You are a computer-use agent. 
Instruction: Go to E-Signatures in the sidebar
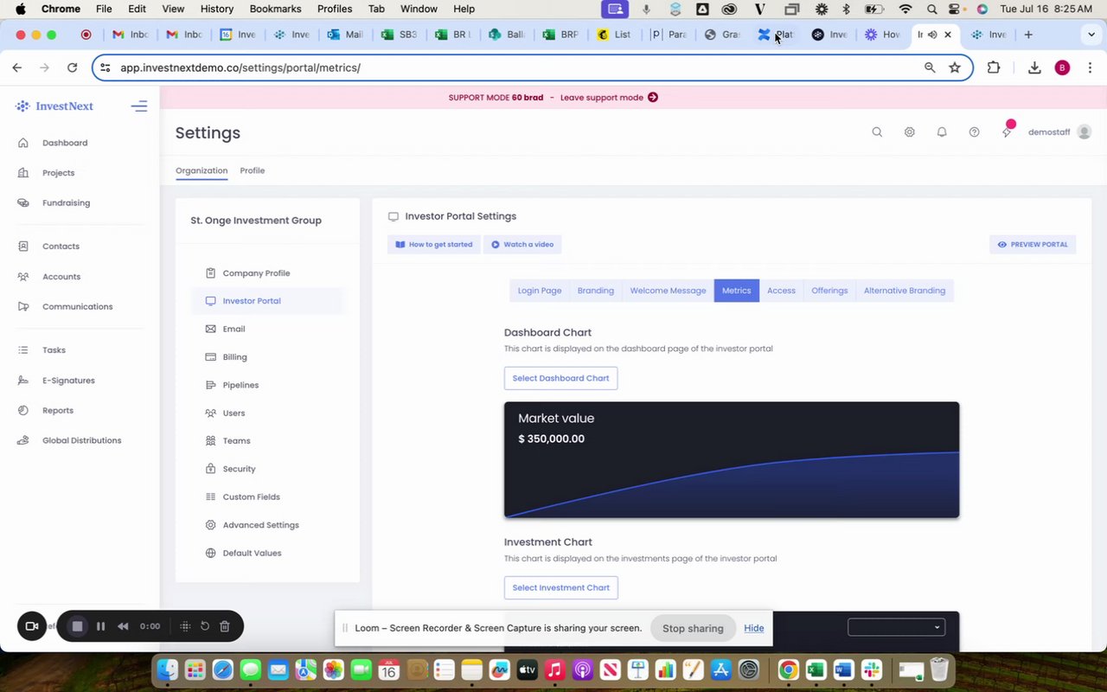[x=68, y=381]
